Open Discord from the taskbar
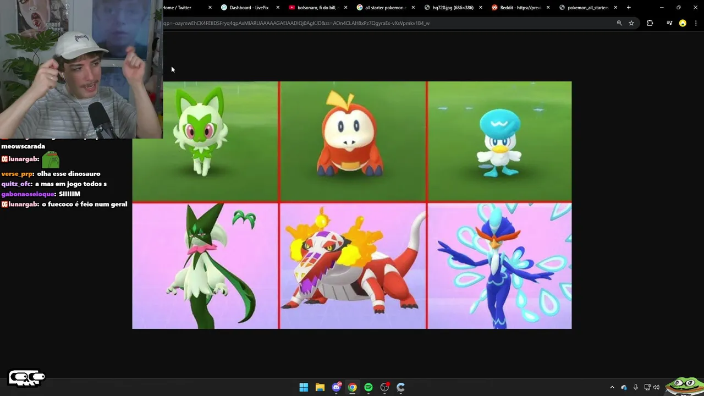 pyautogui.click(x=336, y=387)
